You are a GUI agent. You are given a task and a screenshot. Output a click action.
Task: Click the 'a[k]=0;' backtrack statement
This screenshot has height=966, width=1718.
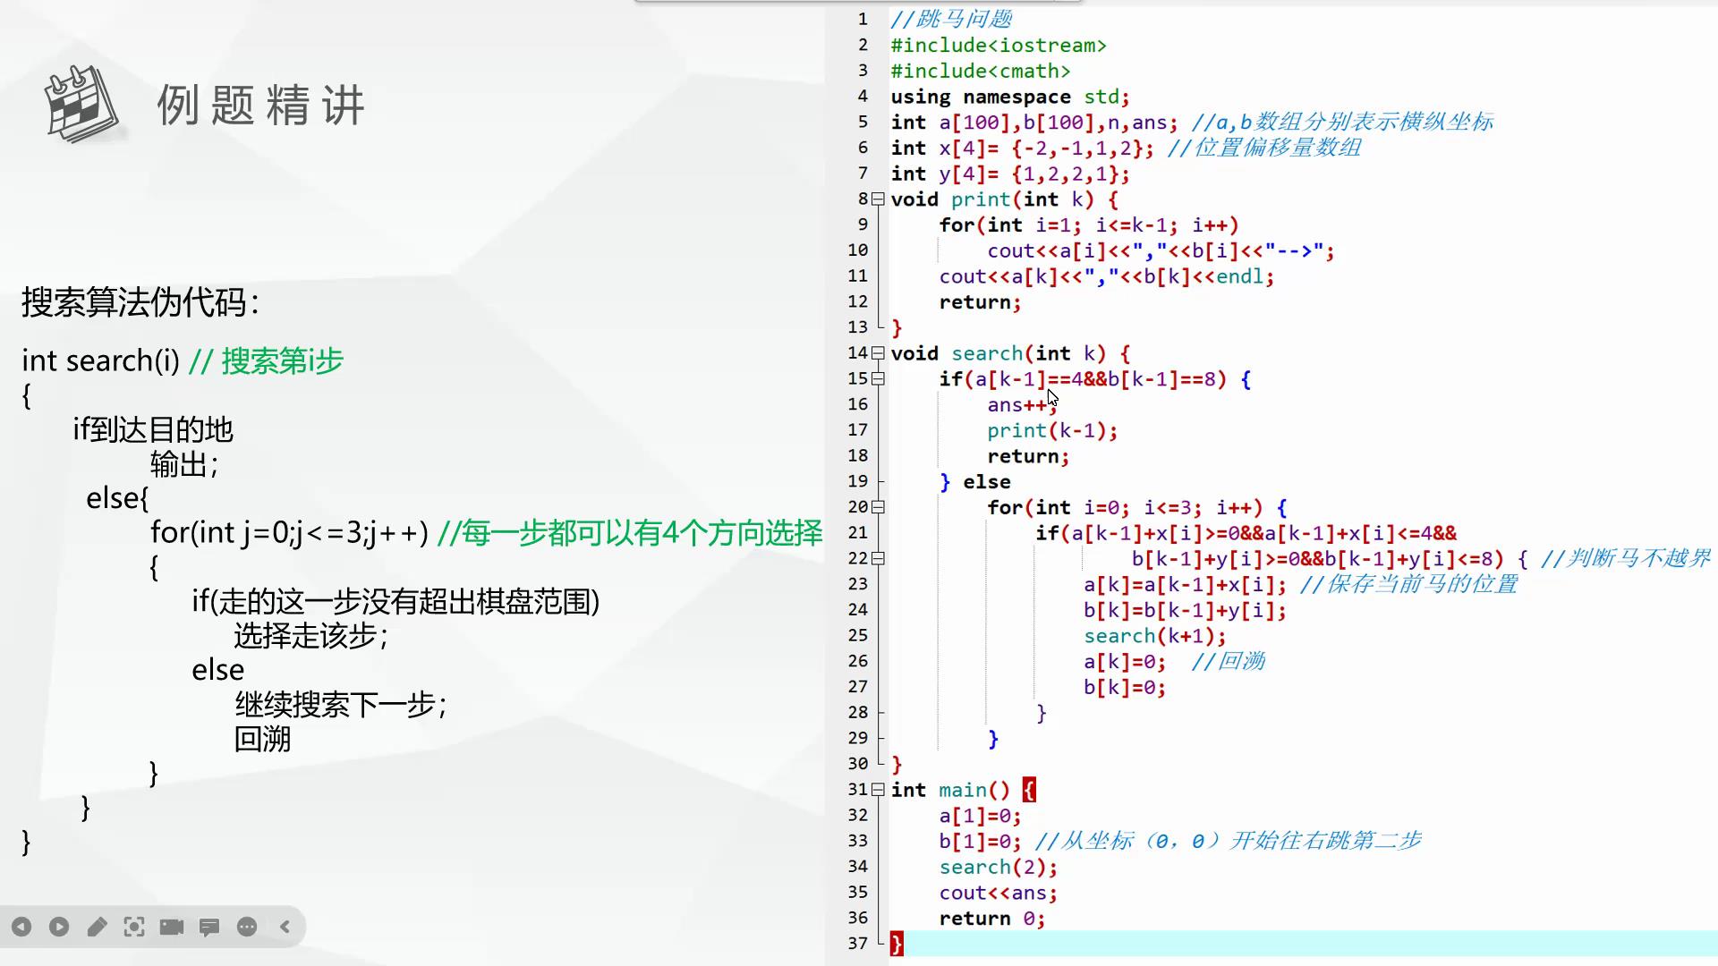(1125, 662)
